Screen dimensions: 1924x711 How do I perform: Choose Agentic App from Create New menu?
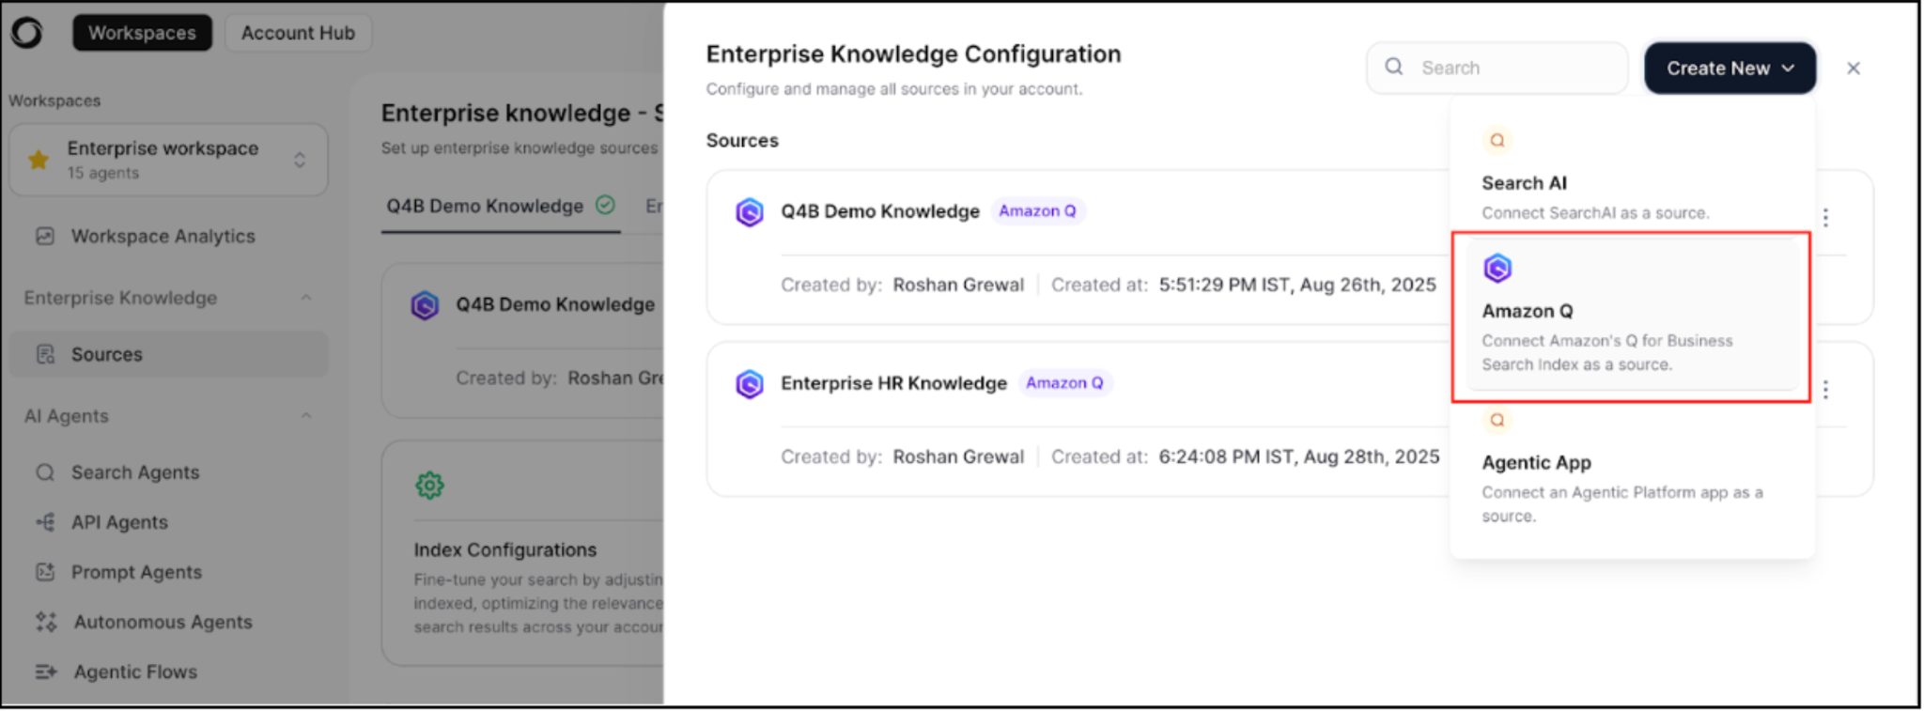(x=1632, y=468)
